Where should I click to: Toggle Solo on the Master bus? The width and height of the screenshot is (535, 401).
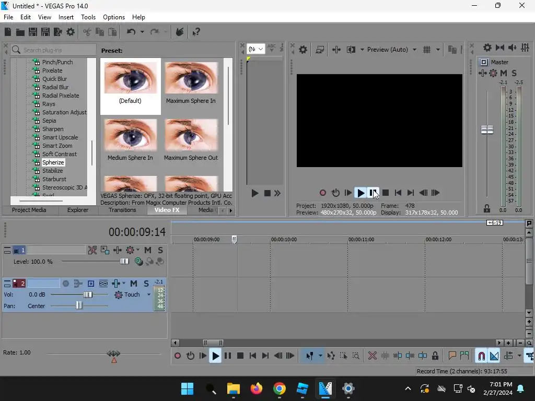pyautogui.click(x=514, y=73)
